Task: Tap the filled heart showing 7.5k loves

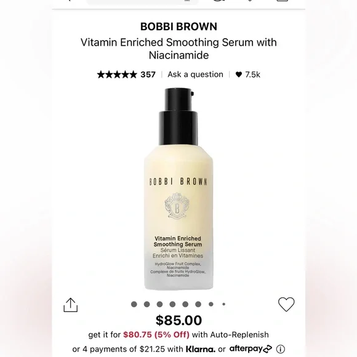Action: point(239,74)
